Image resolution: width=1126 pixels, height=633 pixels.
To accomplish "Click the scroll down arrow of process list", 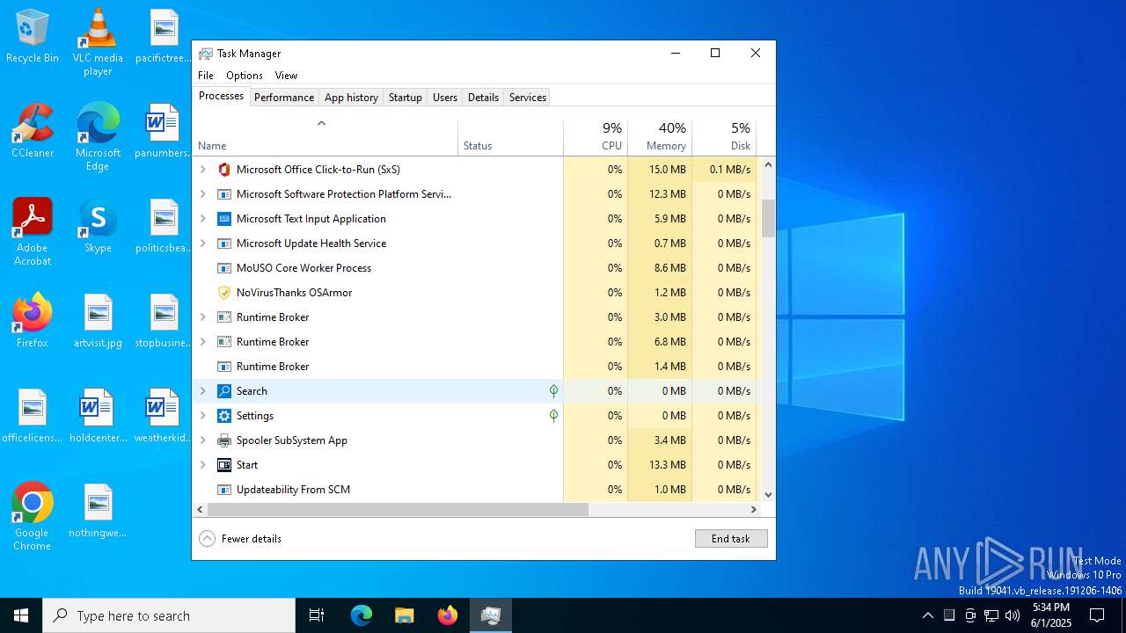I will (x=768, y=495).
